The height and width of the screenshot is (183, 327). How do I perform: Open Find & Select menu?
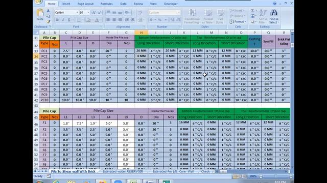tap(274, 16)
